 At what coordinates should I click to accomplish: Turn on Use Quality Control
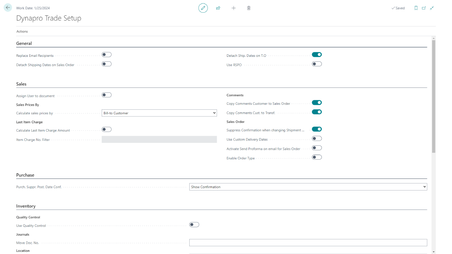[194, 225]
